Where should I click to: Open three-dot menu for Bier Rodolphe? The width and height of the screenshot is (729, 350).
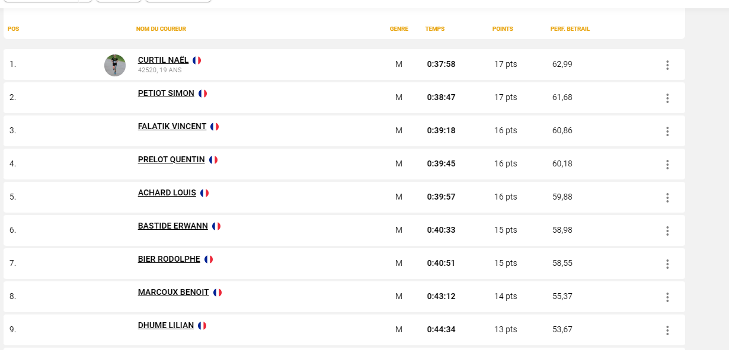click(x=667, y=264)
